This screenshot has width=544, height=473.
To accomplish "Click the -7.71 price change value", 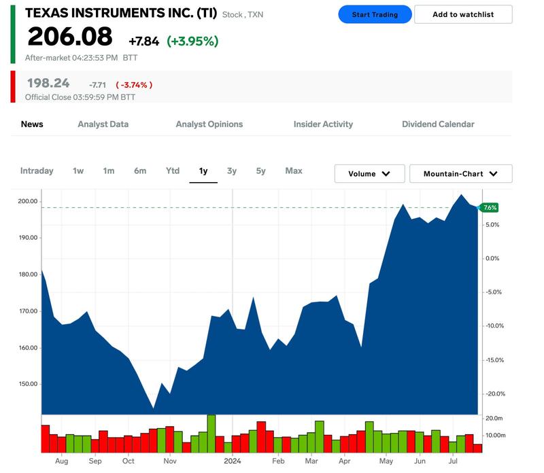I will (97, 85).
